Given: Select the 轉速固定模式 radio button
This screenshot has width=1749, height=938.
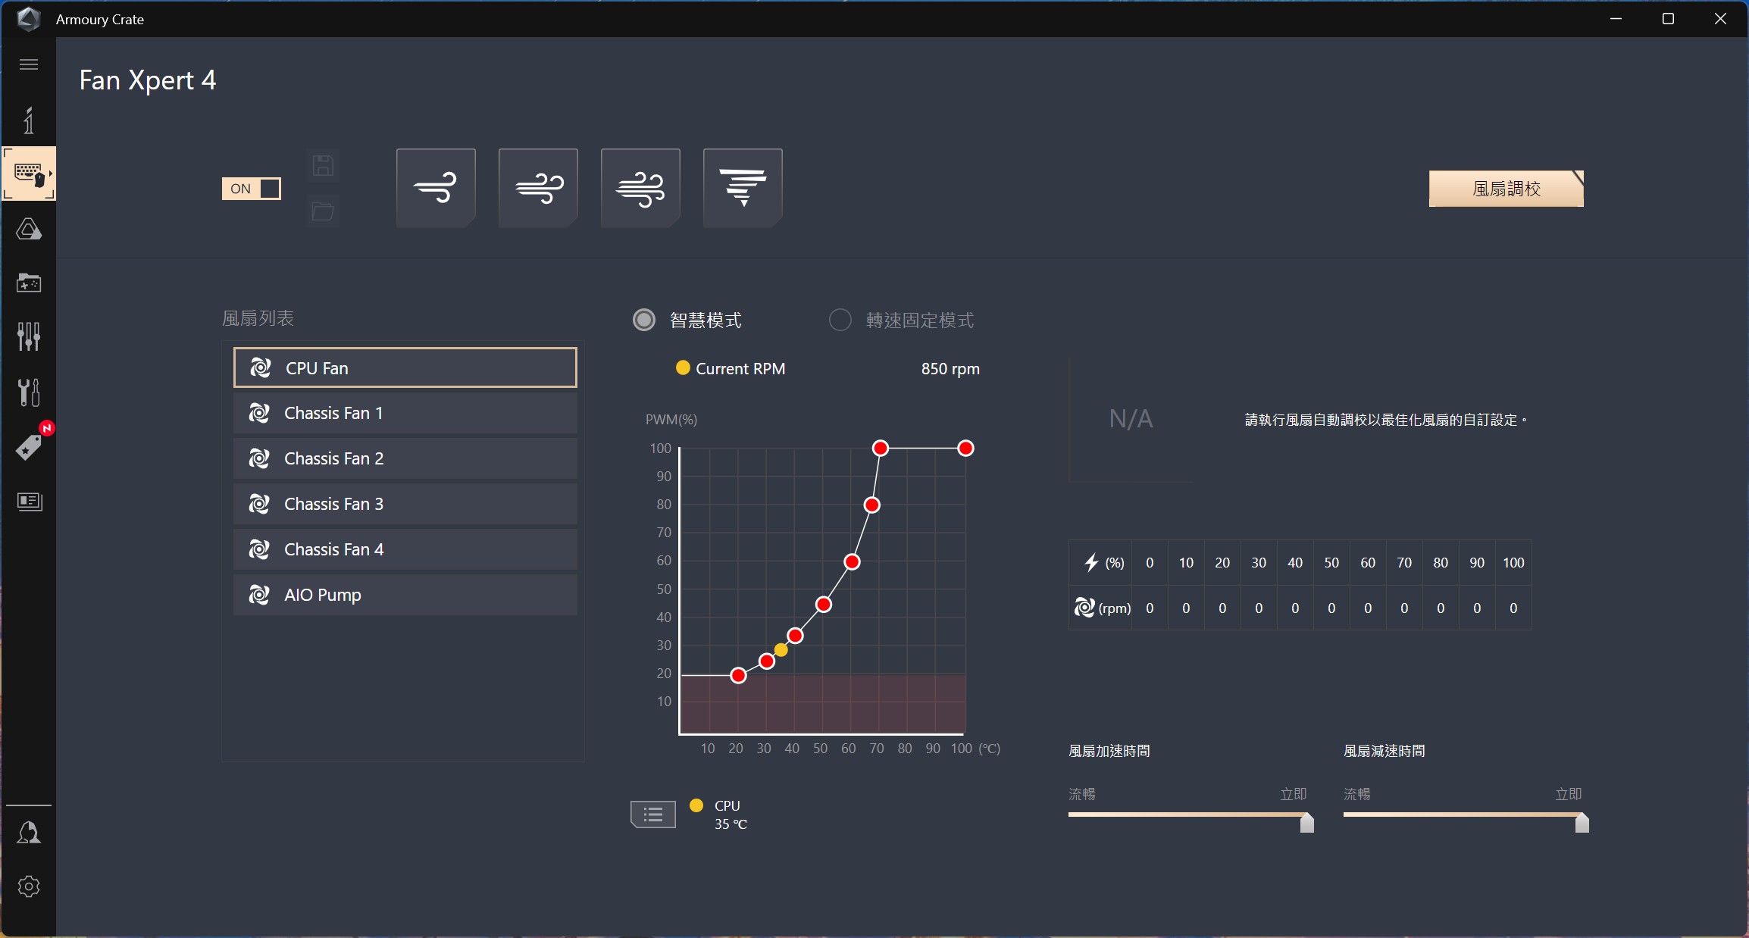Looking at the screenshot, I should [x=840, y=320].
